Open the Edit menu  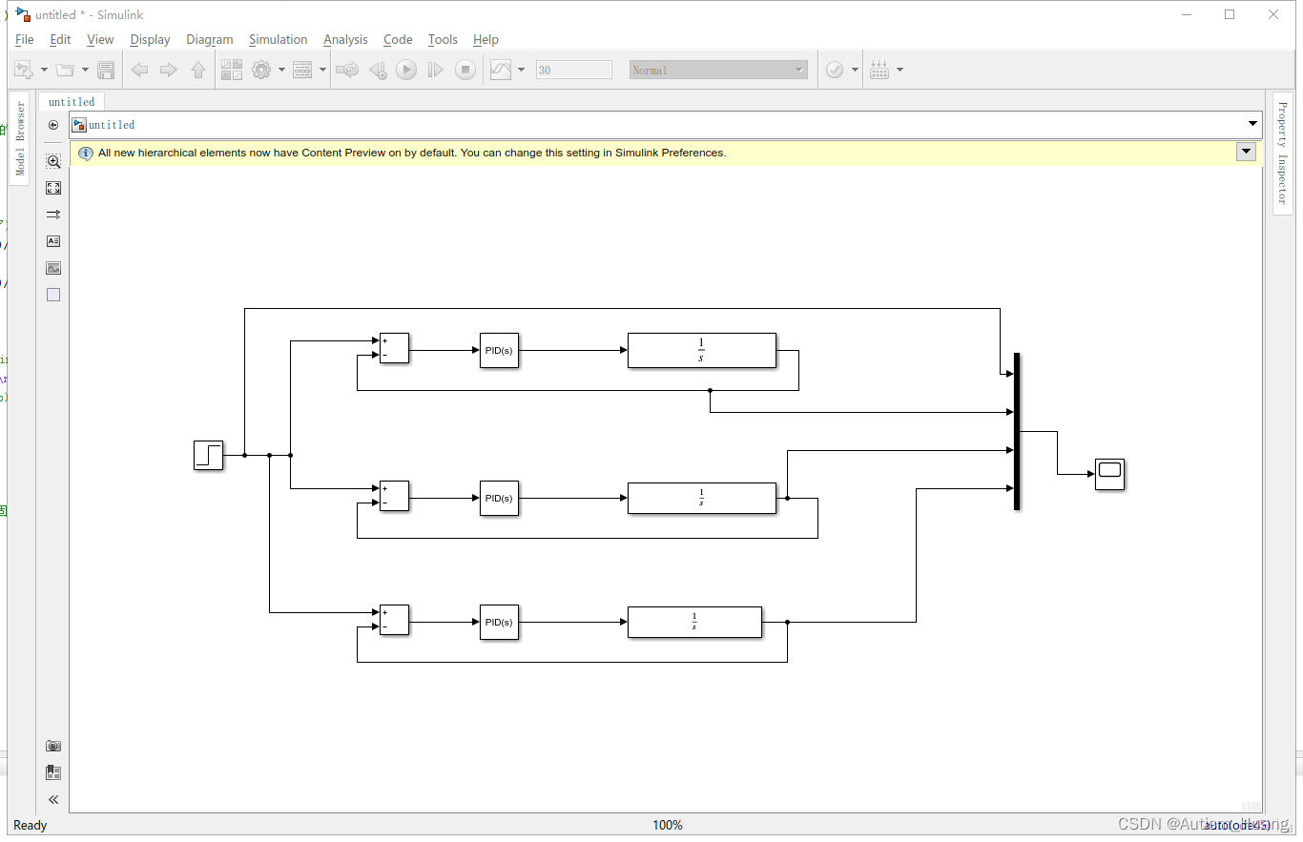click(x=60, y=39)
